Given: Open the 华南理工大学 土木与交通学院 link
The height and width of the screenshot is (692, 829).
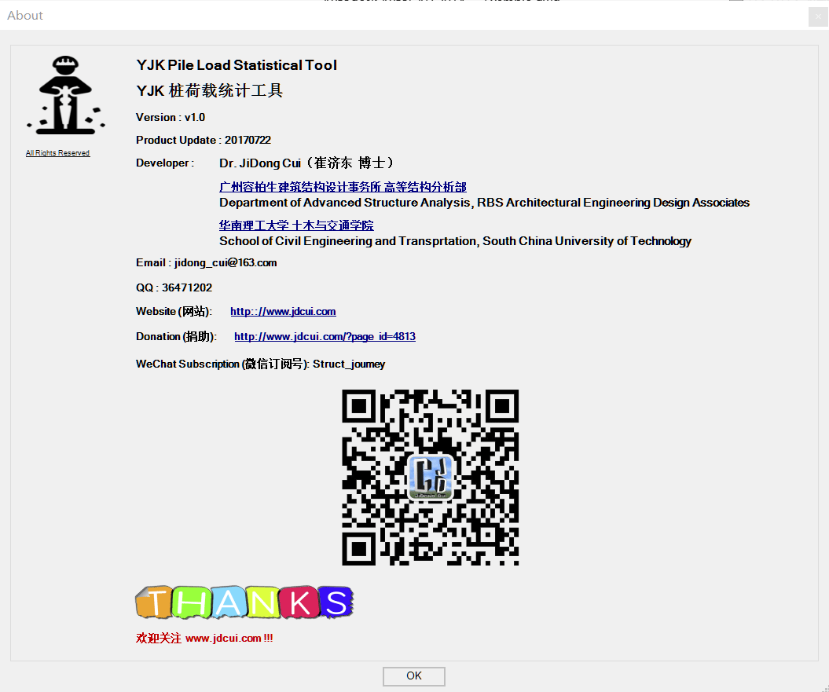Looking at the screenshot, I should tap(296, 225).
